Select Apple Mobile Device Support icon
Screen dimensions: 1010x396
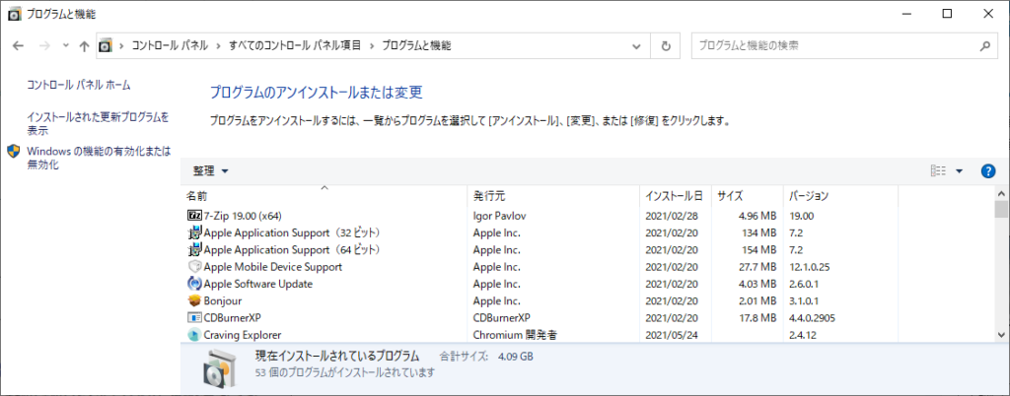tap(194, 266)
